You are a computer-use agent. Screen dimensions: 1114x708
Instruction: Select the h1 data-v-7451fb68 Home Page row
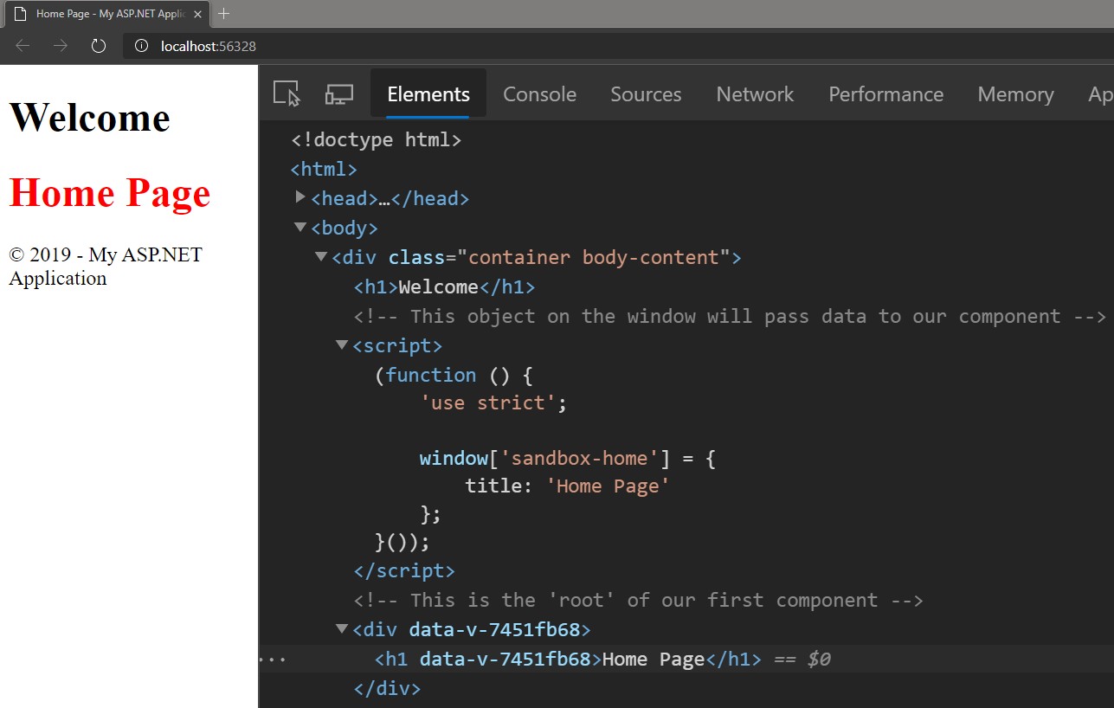(x=686, y=660)
